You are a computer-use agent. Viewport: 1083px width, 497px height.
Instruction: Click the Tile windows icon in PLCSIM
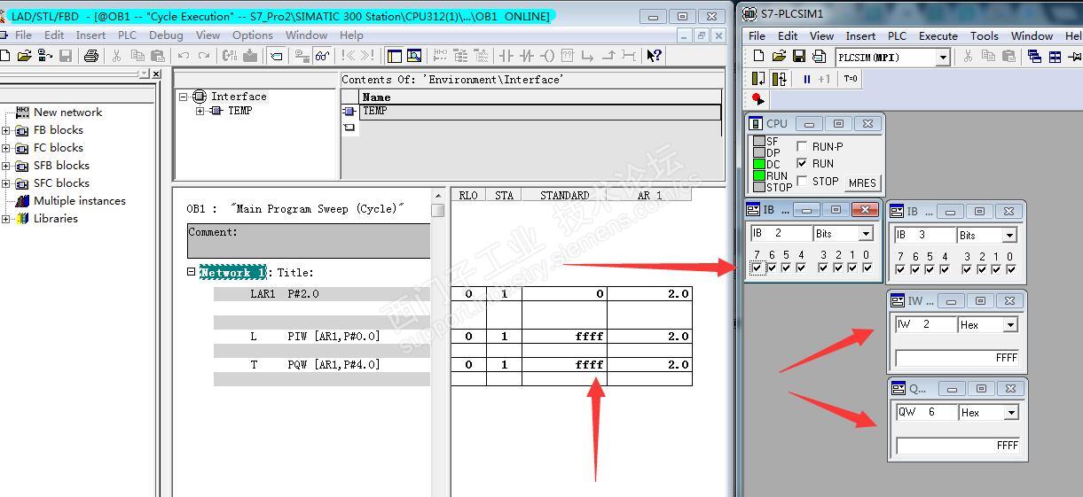tap(1055, 57)
